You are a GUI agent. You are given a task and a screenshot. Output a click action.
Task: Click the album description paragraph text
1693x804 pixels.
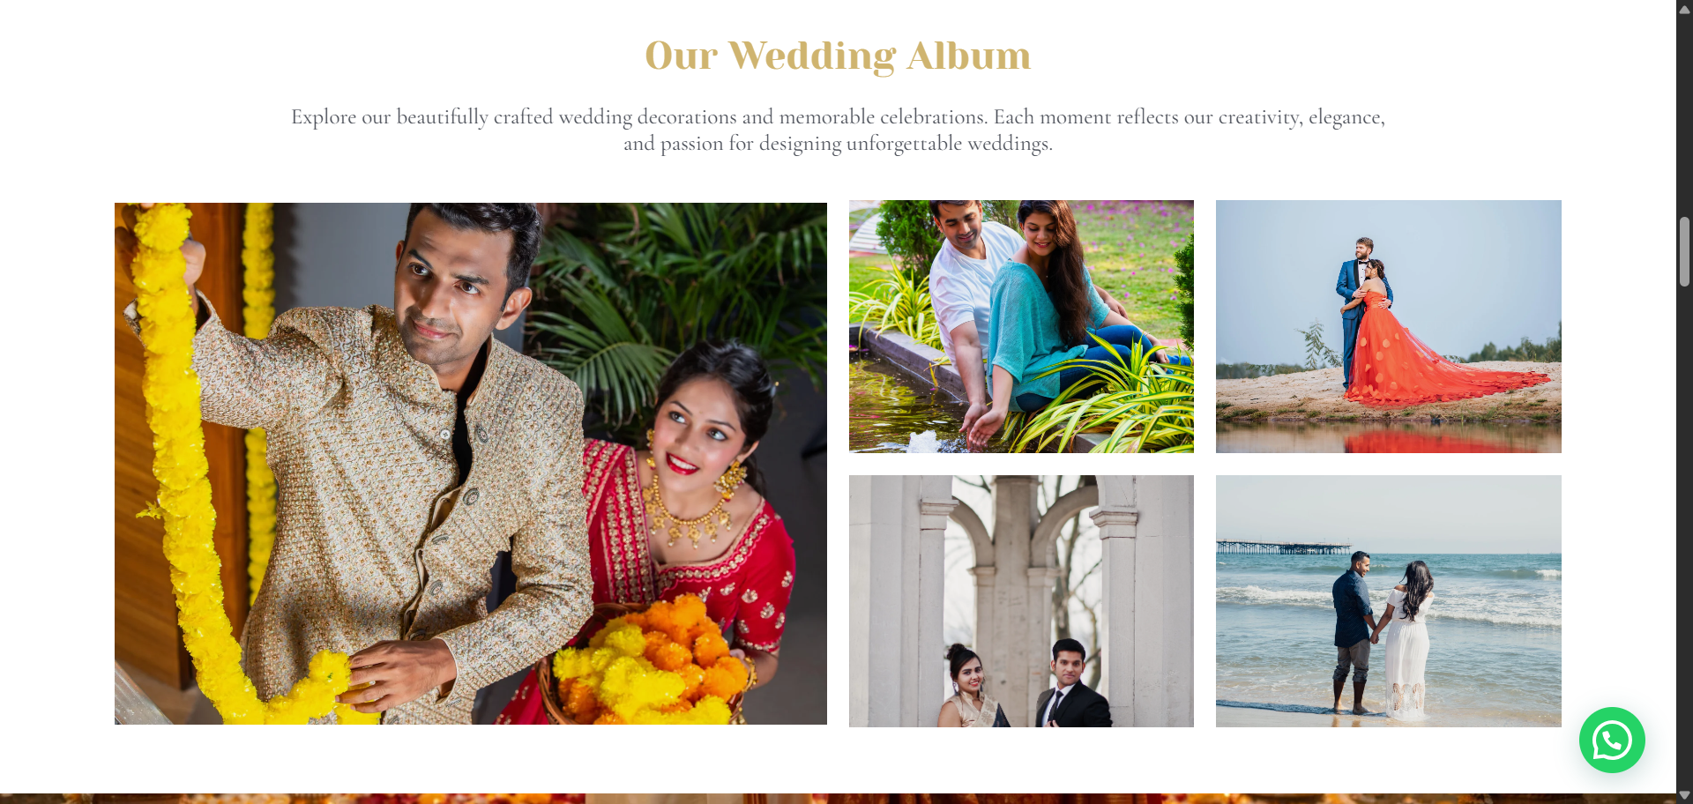pos(838,130)
